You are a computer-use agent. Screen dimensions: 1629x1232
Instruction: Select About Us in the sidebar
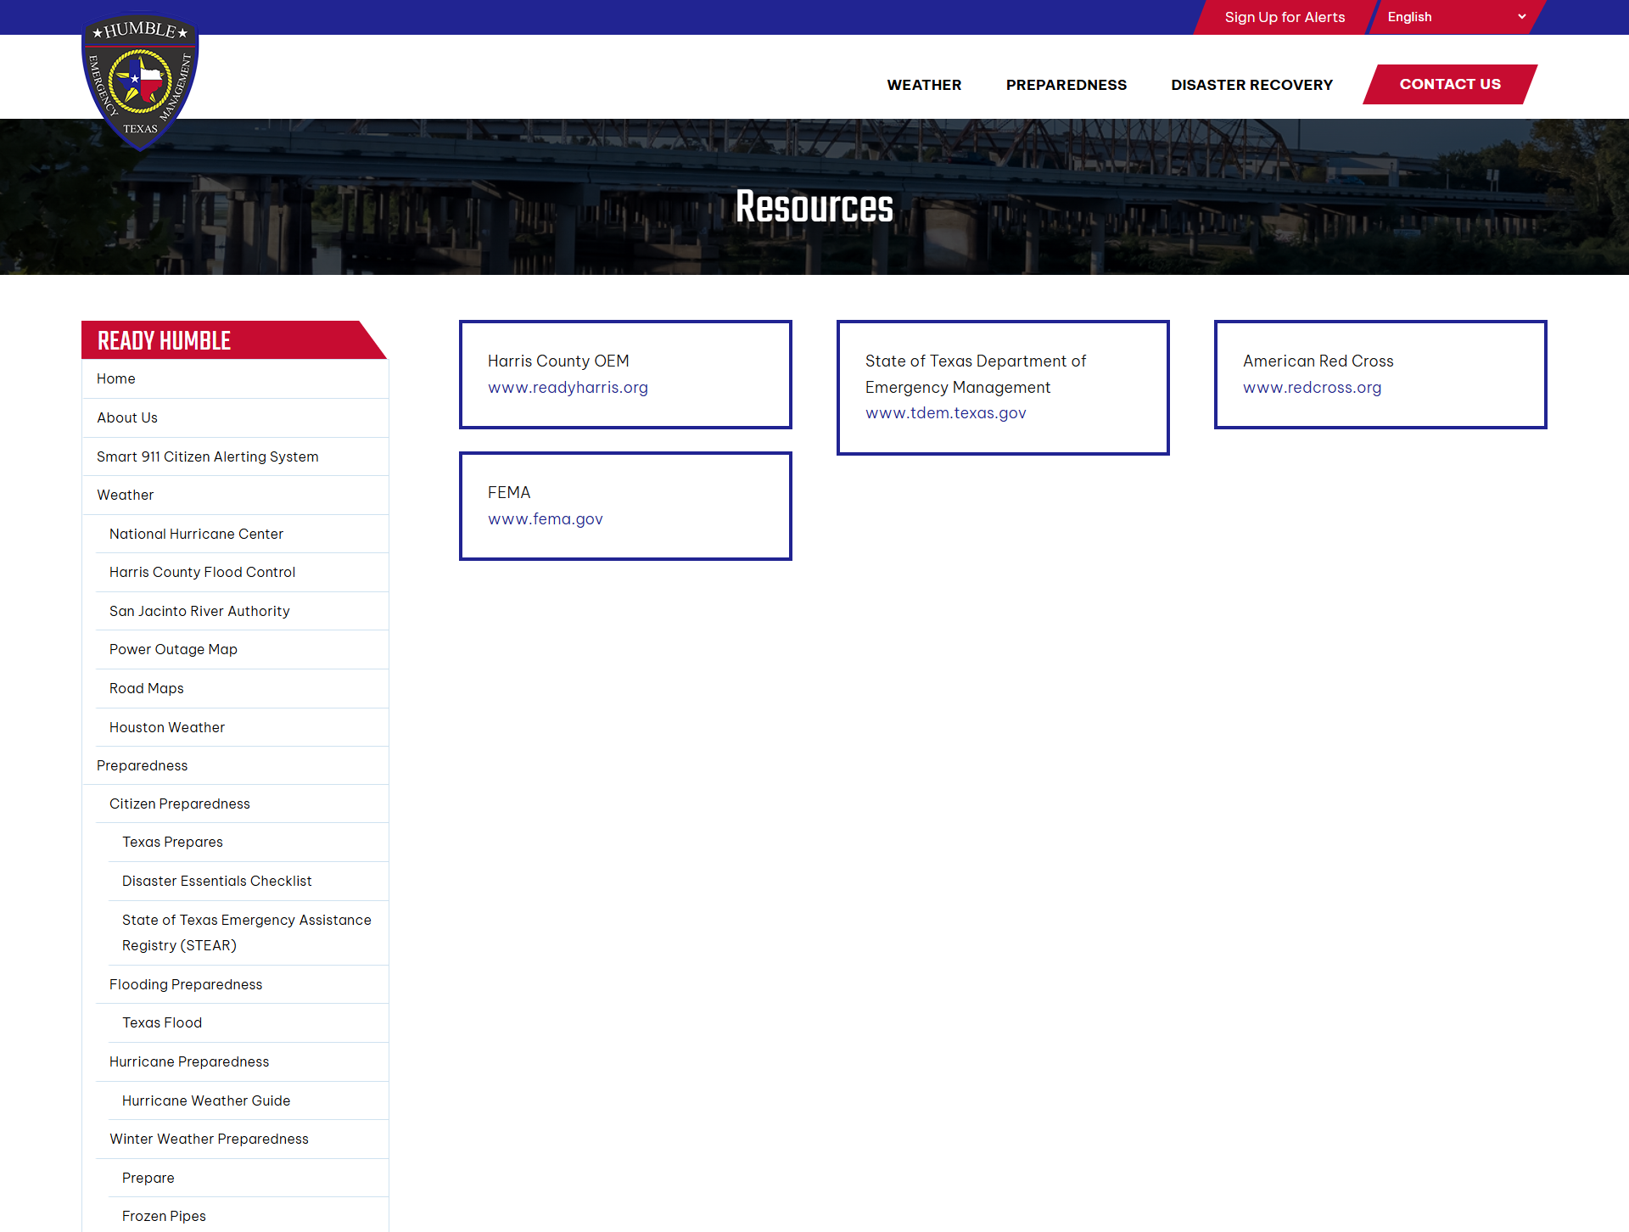[235, 417]
